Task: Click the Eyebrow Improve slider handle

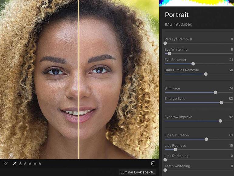Action: (220, 121)
